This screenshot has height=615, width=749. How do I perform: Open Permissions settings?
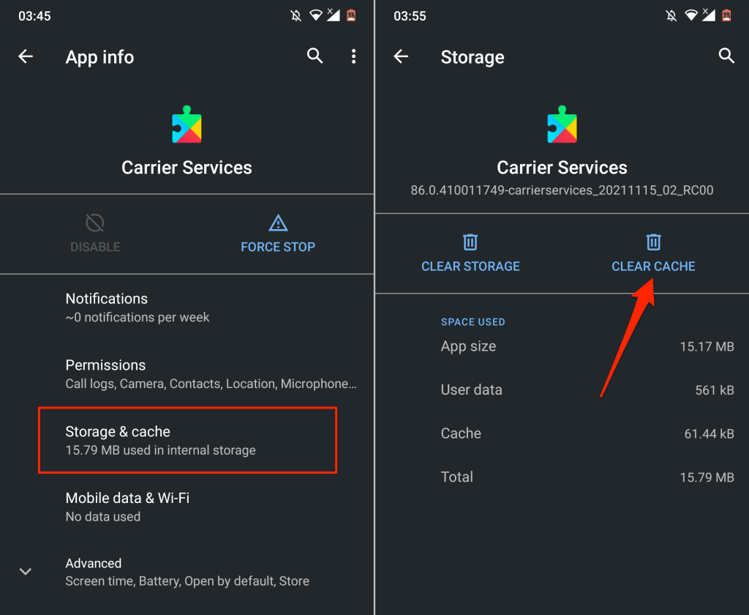pyautogui.click(x=187, y=374)
